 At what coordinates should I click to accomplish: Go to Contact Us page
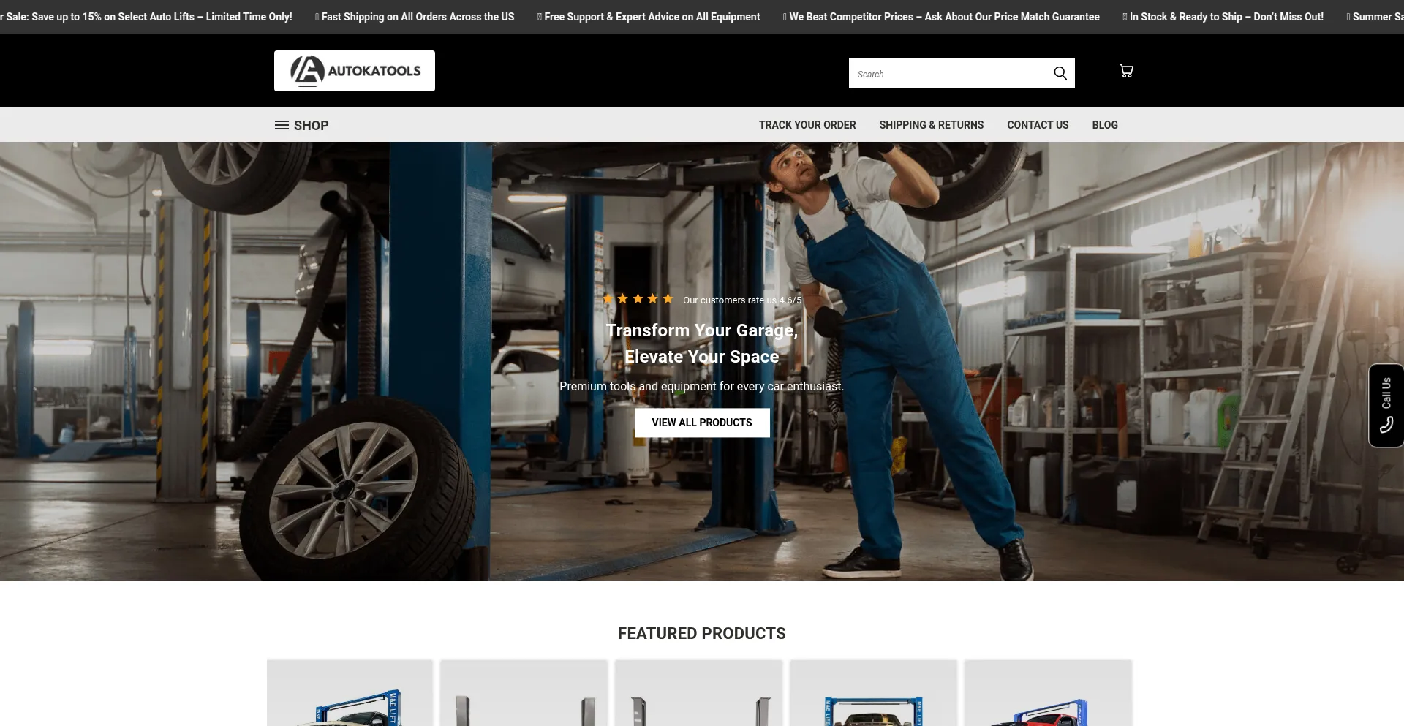click(1038, 125)
